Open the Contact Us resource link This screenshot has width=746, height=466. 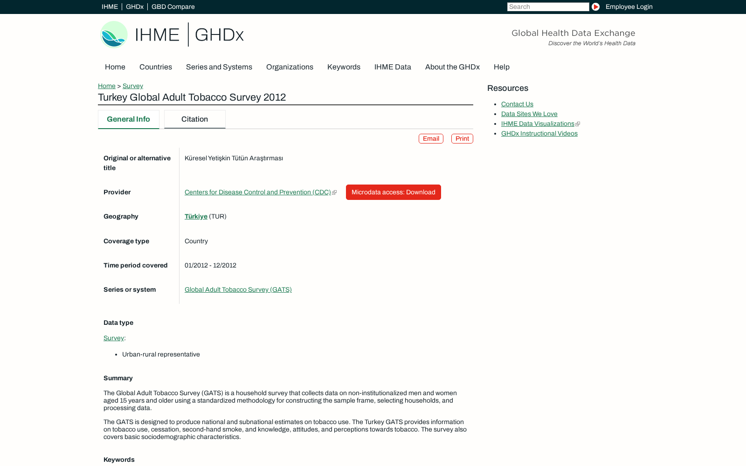517,104
